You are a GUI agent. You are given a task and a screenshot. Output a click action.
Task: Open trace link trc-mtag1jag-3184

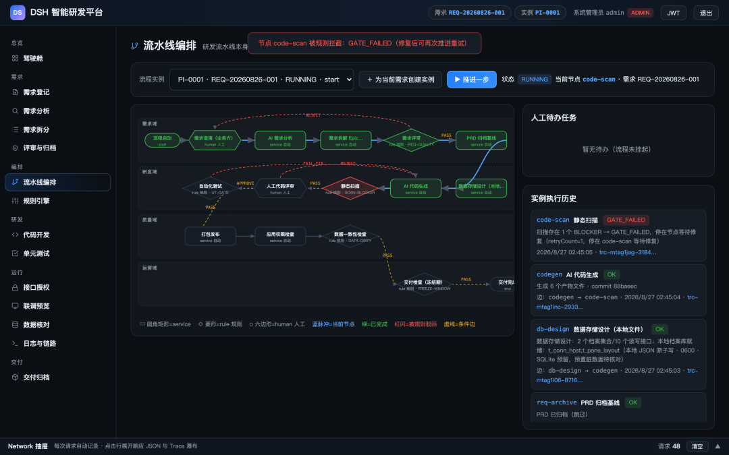click(628, 252)
